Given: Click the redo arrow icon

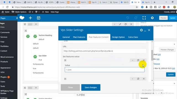Looking at the screenshot, I should click(x=136, y=18).
